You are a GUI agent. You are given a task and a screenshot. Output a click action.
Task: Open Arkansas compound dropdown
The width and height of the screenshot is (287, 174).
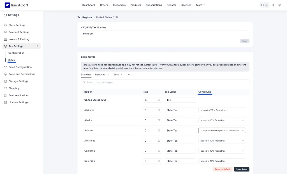222,141
